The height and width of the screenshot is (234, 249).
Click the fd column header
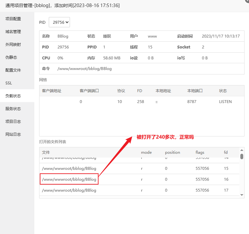(226, 152)
